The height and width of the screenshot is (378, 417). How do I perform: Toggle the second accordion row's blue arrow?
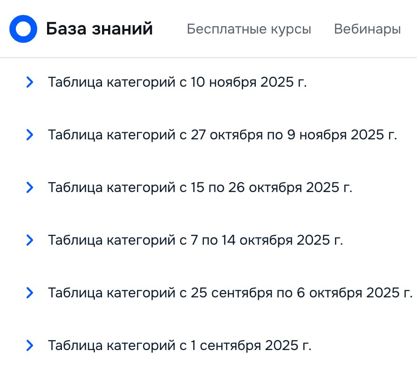(x=30, y=135)
